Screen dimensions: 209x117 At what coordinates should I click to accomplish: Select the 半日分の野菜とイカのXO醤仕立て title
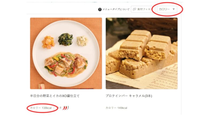(x=55, y=96)
